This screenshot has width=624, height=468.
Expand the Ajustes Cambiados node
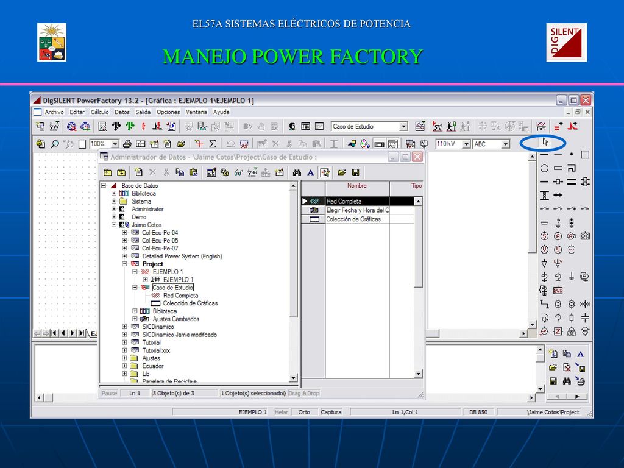[x=135, y=319]
